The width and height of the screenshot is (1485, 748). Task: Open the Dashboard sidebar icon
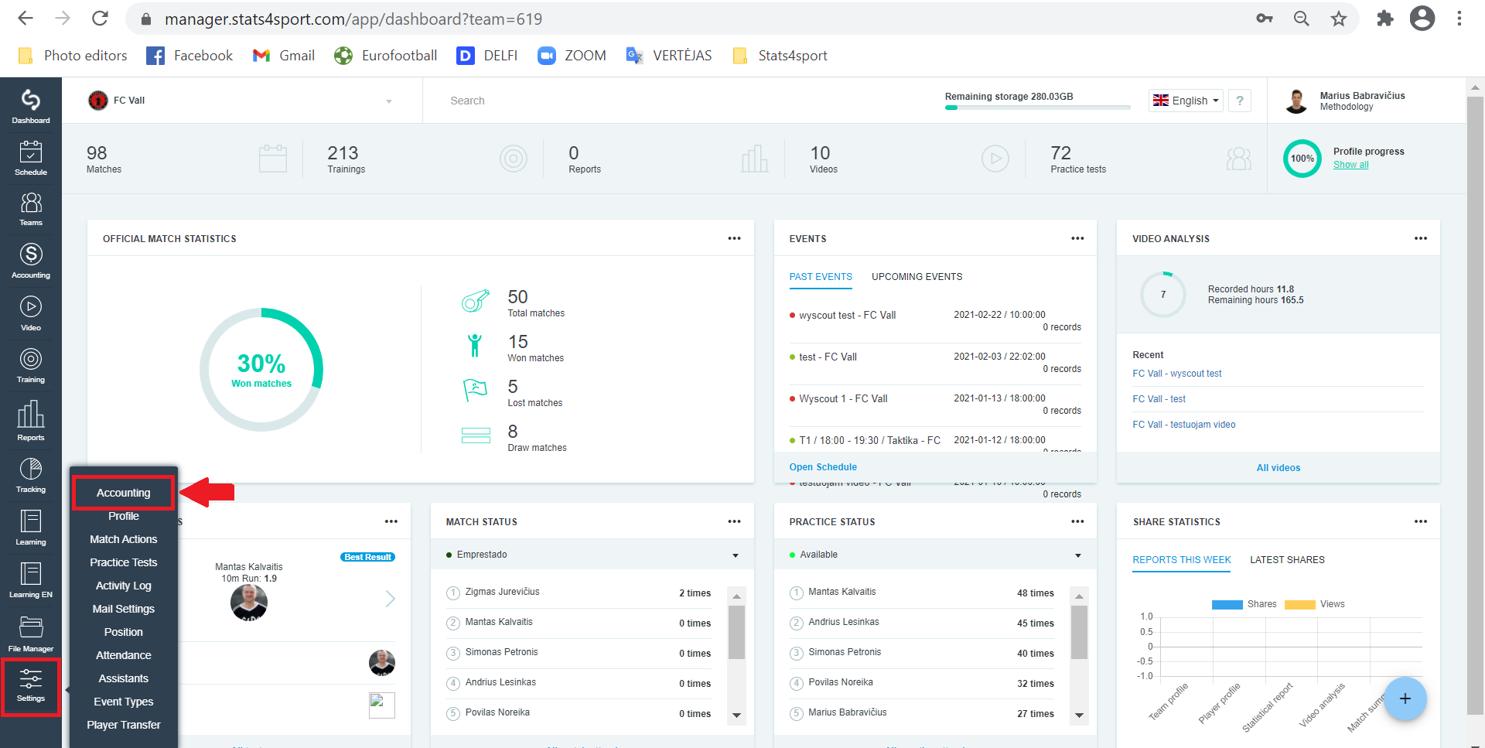tap(31, 106)
